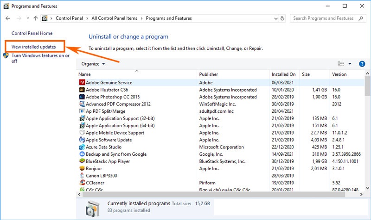Click the Azure Data Studio icon
The height and width of the screenshot is (220, 371).
click(82, 147)
